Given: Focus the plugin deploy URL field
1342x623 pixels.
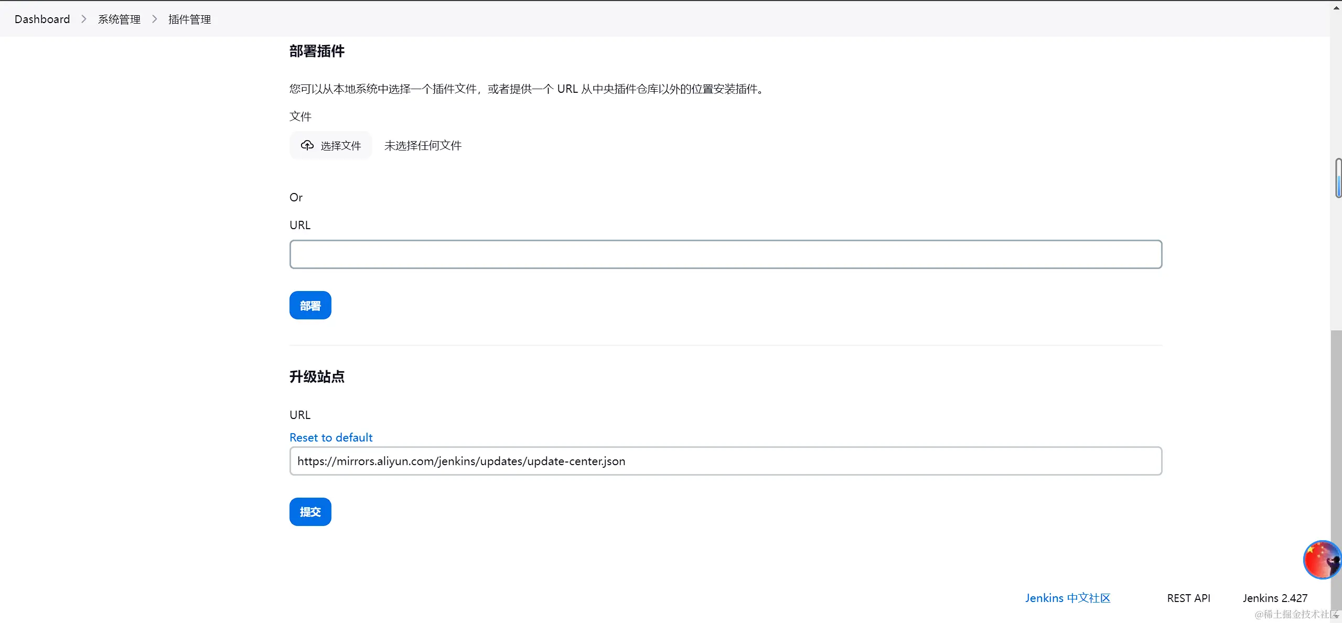Looking at the screenshot, I should [725, 254].
